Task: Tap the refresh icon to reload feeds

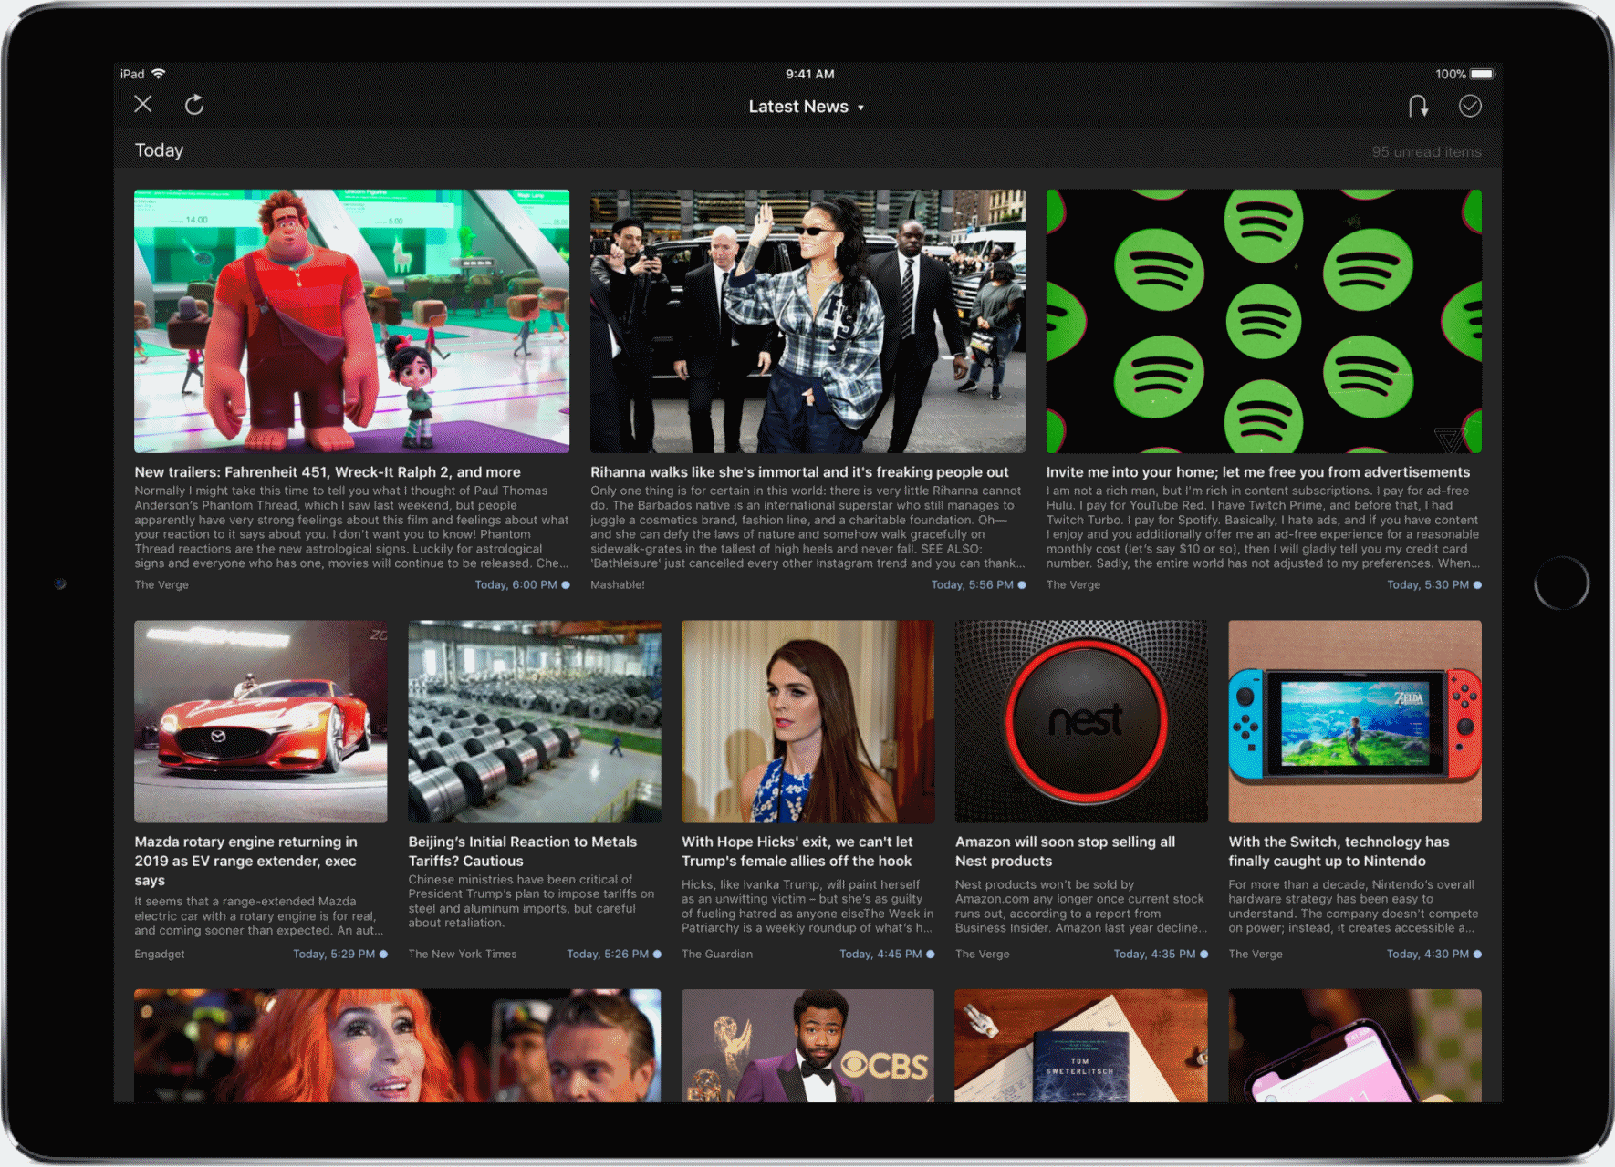Action: tap(194, 105)
